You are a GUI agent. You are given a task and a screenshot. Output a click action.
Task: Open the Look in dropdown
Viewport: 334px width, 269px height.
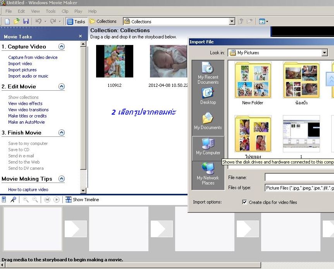click(324, 53)
